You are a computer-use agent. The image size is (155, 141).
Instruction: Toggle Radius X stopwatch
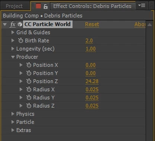point(29,89)
